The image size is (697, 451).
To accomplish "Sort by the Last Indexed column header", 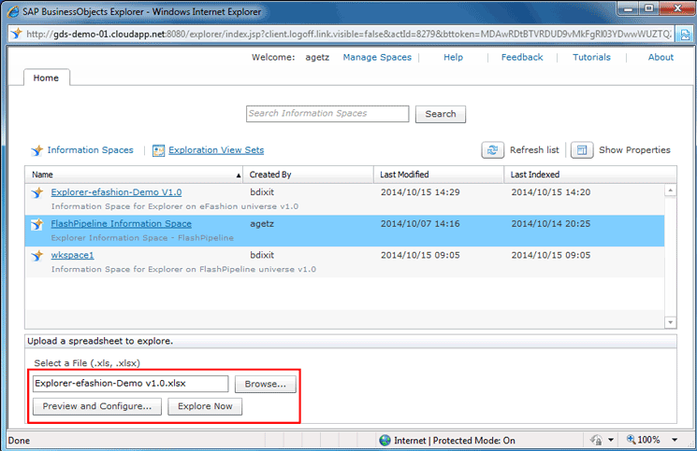I will point(590,175).
